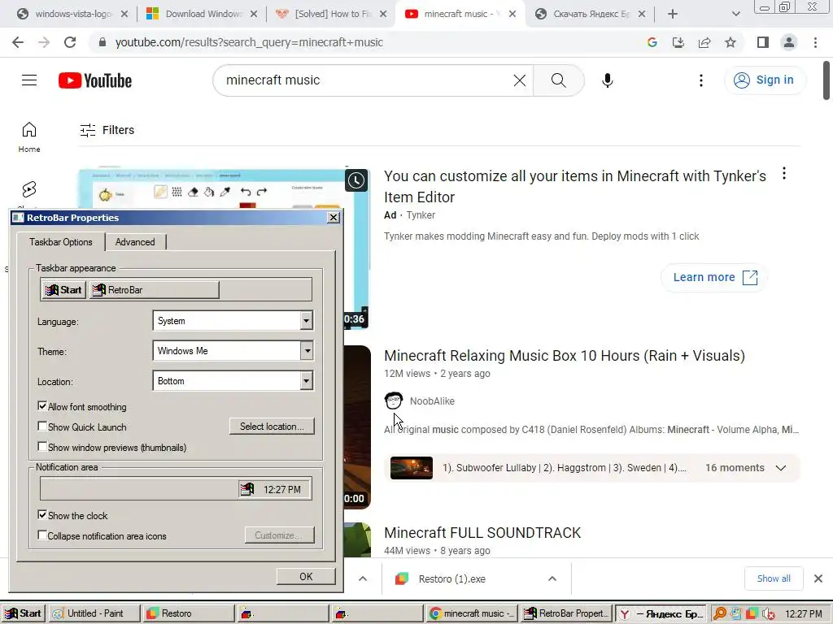Open Minecraft Relaxing Music Box video

565,356
